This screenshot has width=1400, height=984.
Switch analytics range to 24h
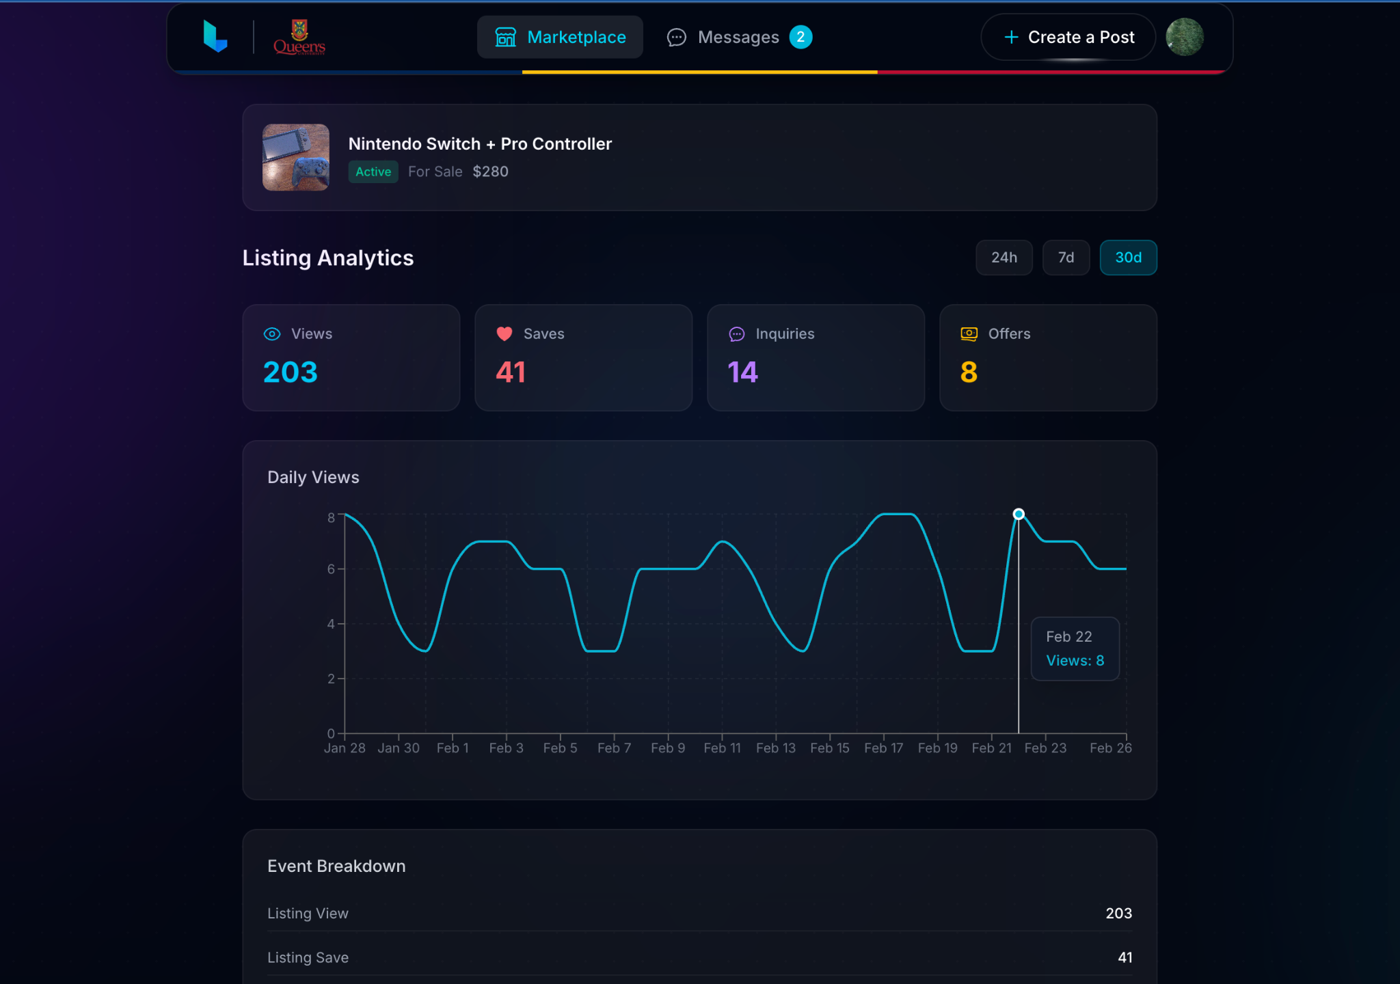click(x=1004, y=258)
